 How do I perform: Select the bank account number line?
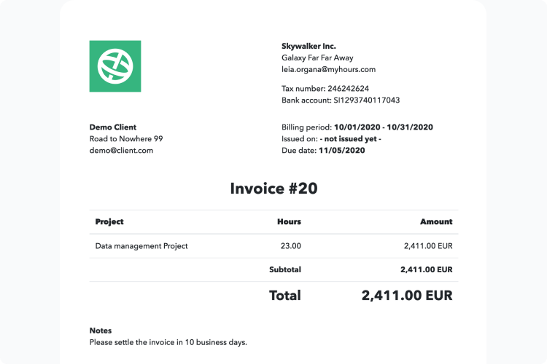pos(341,100)
